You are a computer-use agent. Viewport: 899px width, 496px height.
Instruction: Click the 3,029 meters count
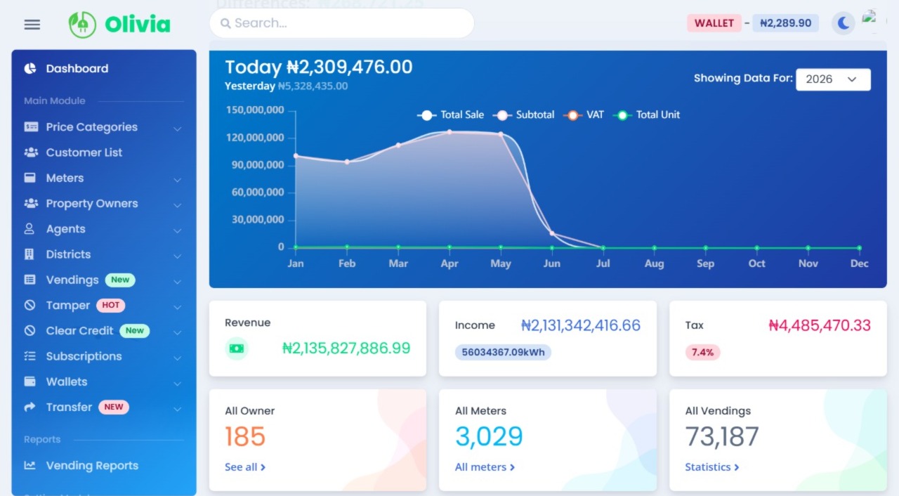(x=489, y=437)
